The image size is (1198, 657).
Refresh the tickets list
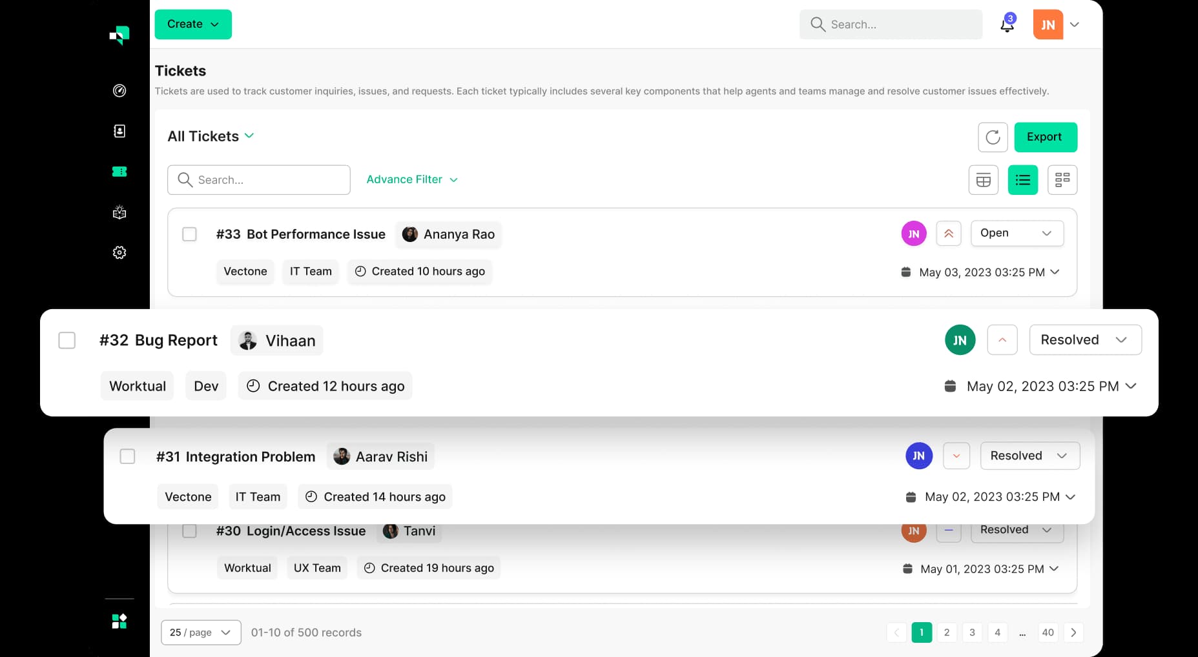pyautogui.click(x=993, y=137)
